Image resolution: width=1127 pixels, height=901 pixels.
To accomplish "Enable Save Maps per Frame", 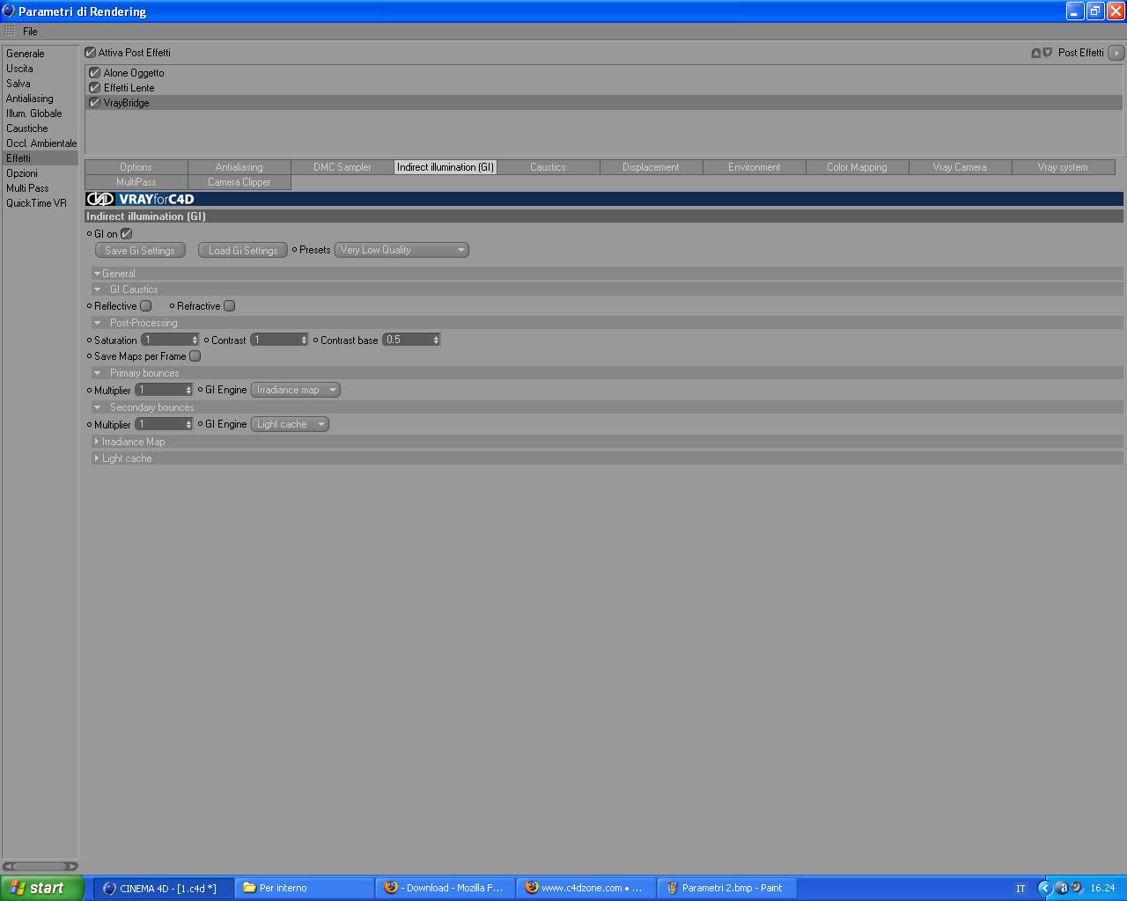I will [x=195, y=356].
